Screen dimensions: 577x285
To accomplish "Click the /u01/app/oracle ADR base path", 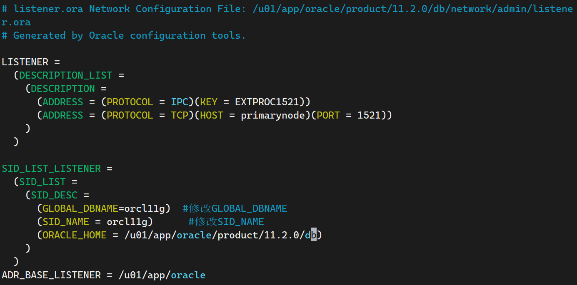I will click(x=162, y=275).
